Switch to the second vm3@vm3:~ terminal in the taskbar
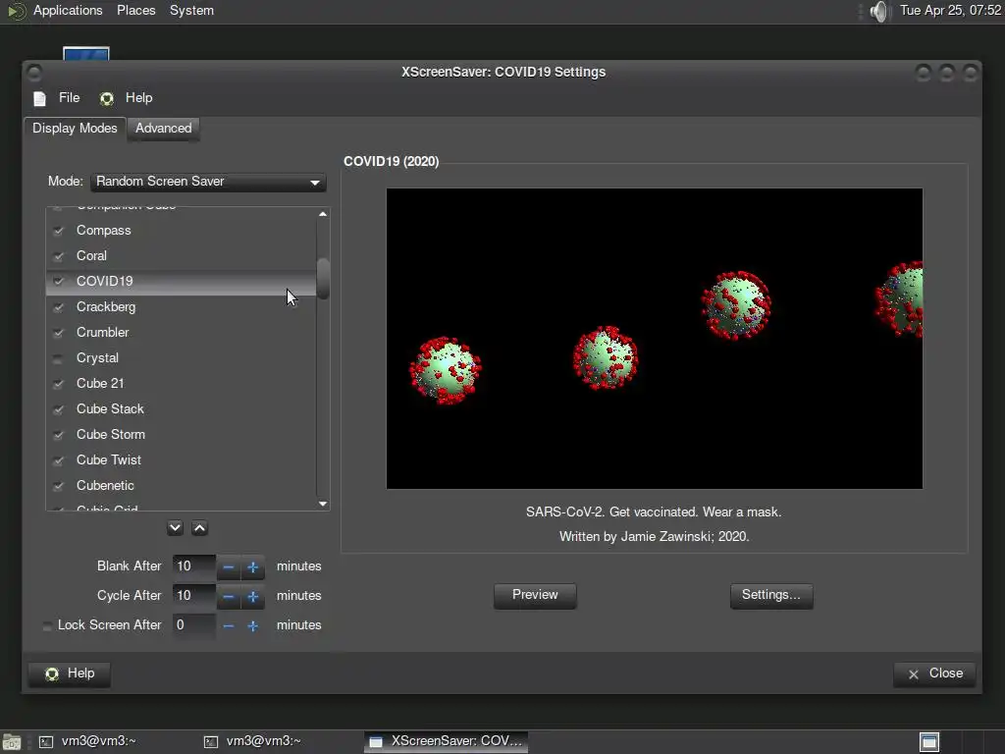The height and width of the screenshot is (754, 1005). click(x=252, y=742)
